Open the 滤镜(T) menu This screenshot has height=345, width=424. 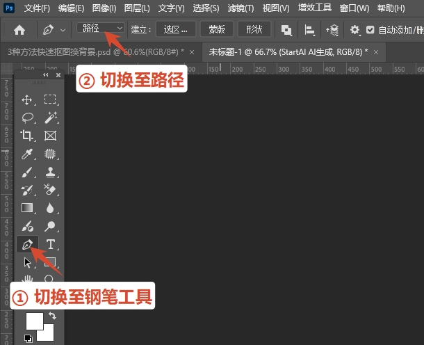[240, 8]
